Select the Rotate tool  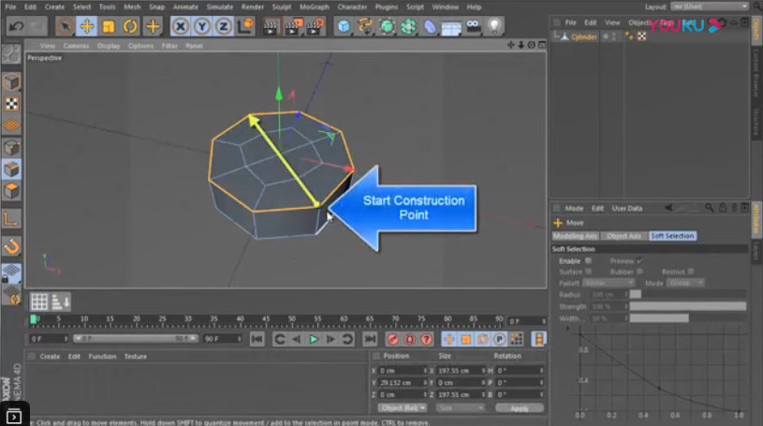click(130, 26)
